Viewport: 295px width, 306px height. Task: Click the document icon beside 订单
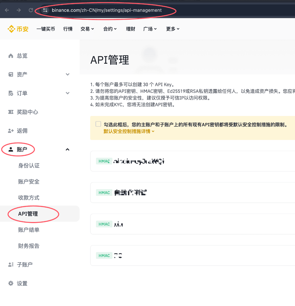tap(11, 93)
